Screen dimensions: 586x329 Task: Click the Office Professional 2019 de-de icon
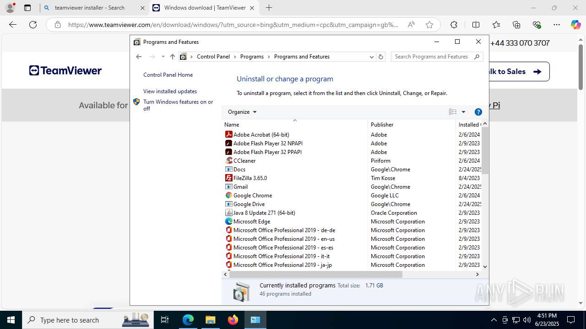pos(229,230)
